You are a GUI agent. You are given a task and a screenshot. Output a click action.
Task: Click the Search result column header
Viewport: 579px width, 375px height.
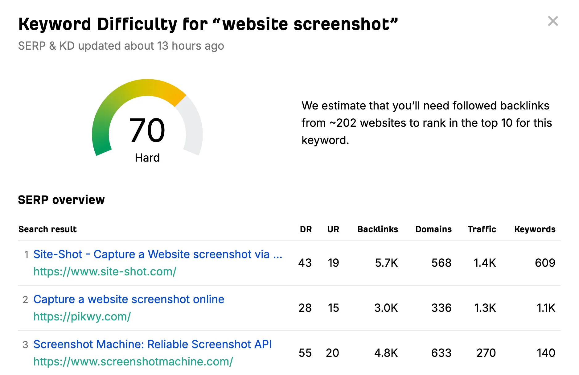pos(47,229)
